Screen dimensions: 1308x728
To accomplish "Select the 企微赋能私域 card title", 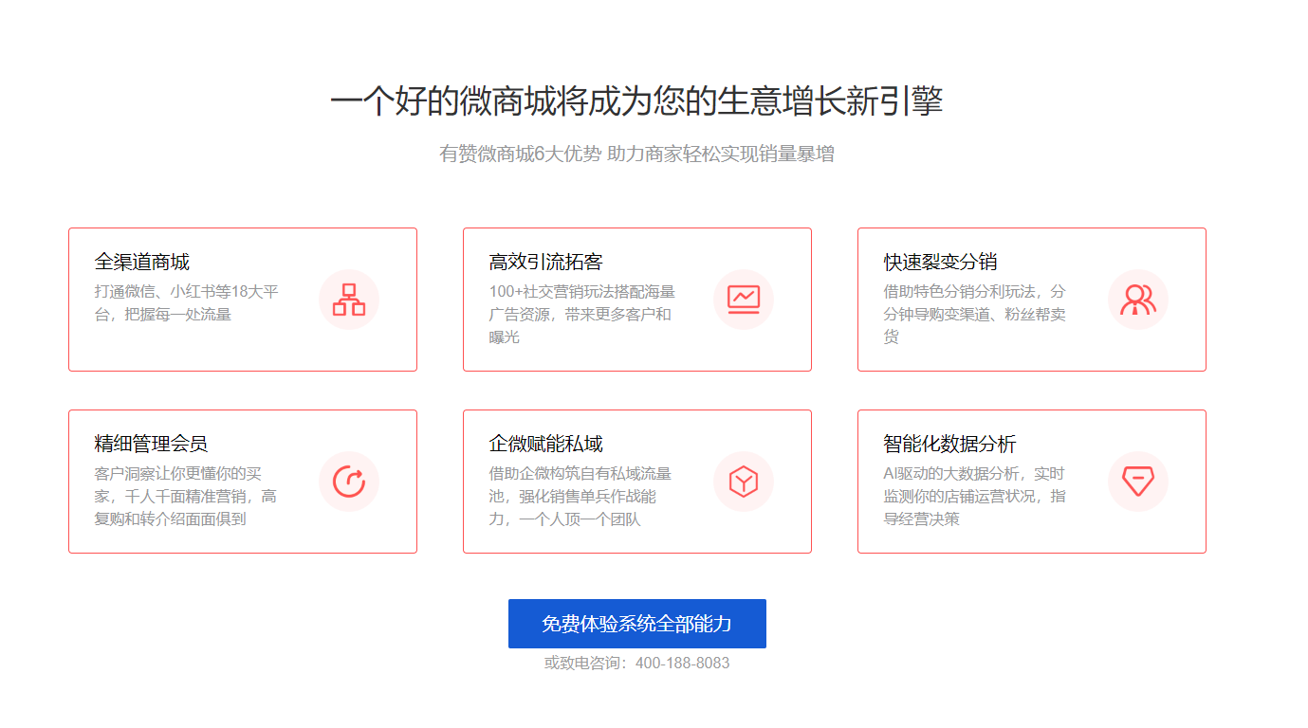I will pyautogui.click(x=546, y=444).
